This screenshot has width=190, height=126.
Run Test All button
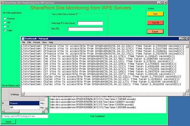tap(155, 23)
